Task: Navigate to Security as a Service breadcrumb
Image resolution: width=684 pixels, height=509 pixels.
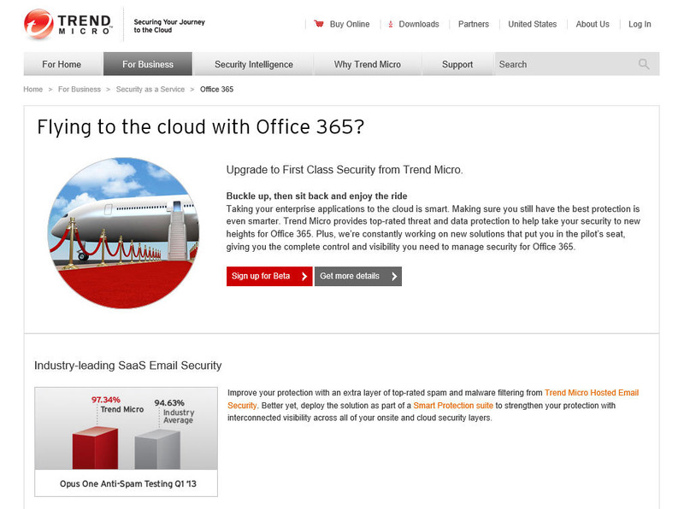Action: (150, 89)
